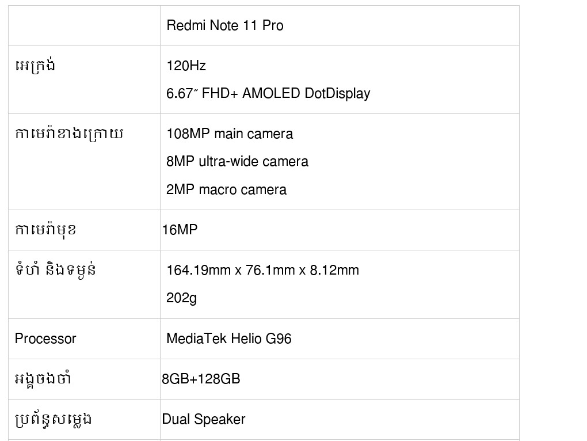This screenshot has height=441, width=587.
Task: Select the Dual Speaker value
Action: coord(203,419)
